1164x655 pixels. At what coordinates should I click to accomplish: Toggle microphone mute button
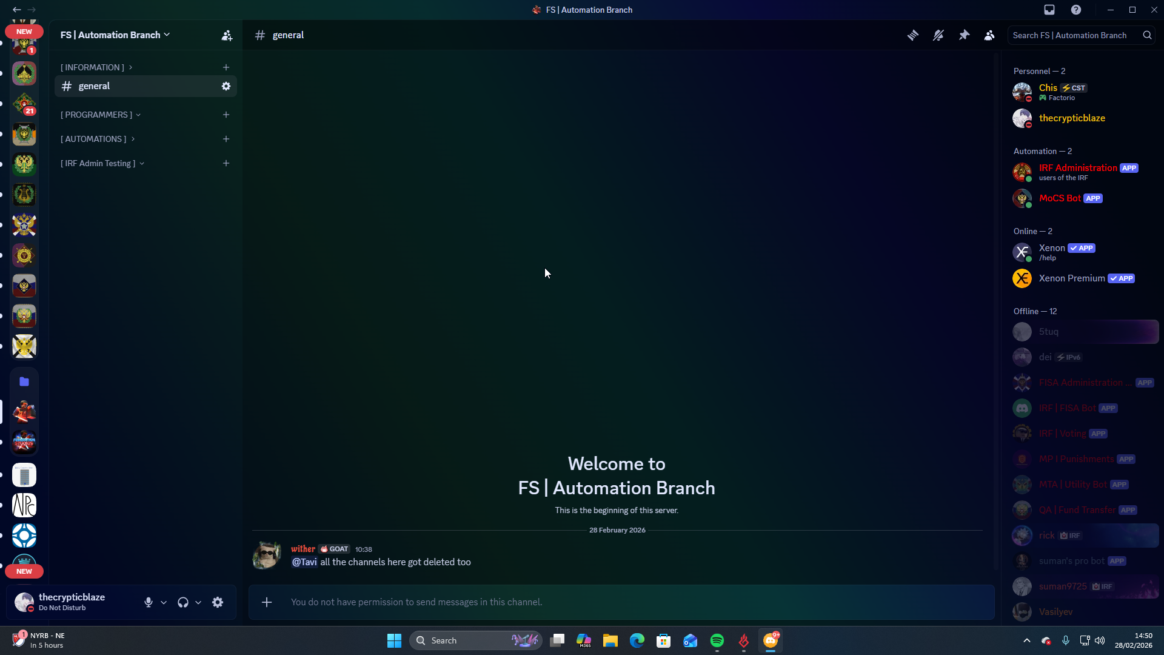click(149, 602)
